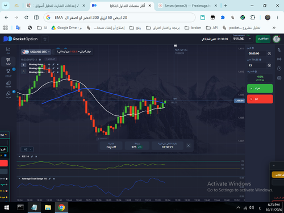Open the Google Drive bookmark
284x213 pixels.
pos(66,28)
